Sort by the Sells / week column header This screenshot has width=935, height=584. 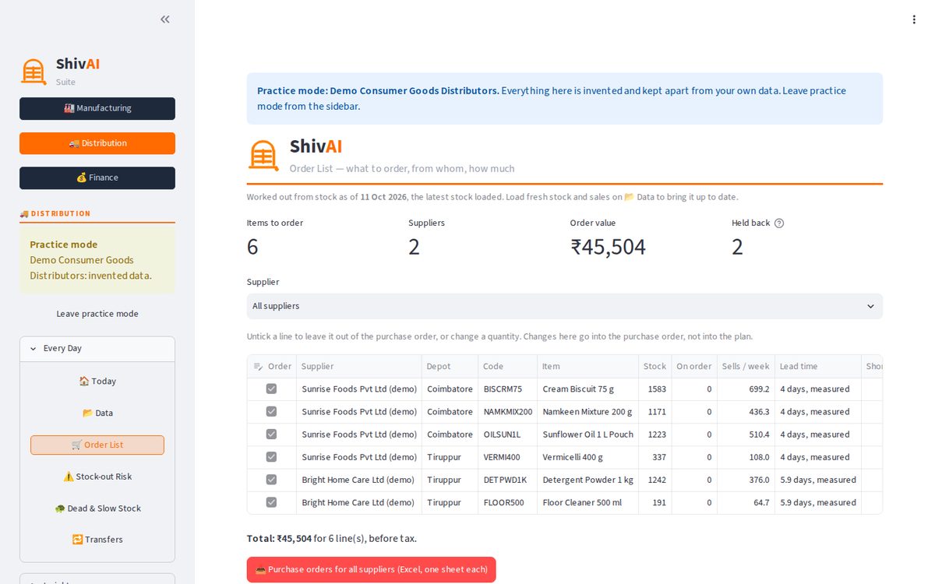pos(746,366)
